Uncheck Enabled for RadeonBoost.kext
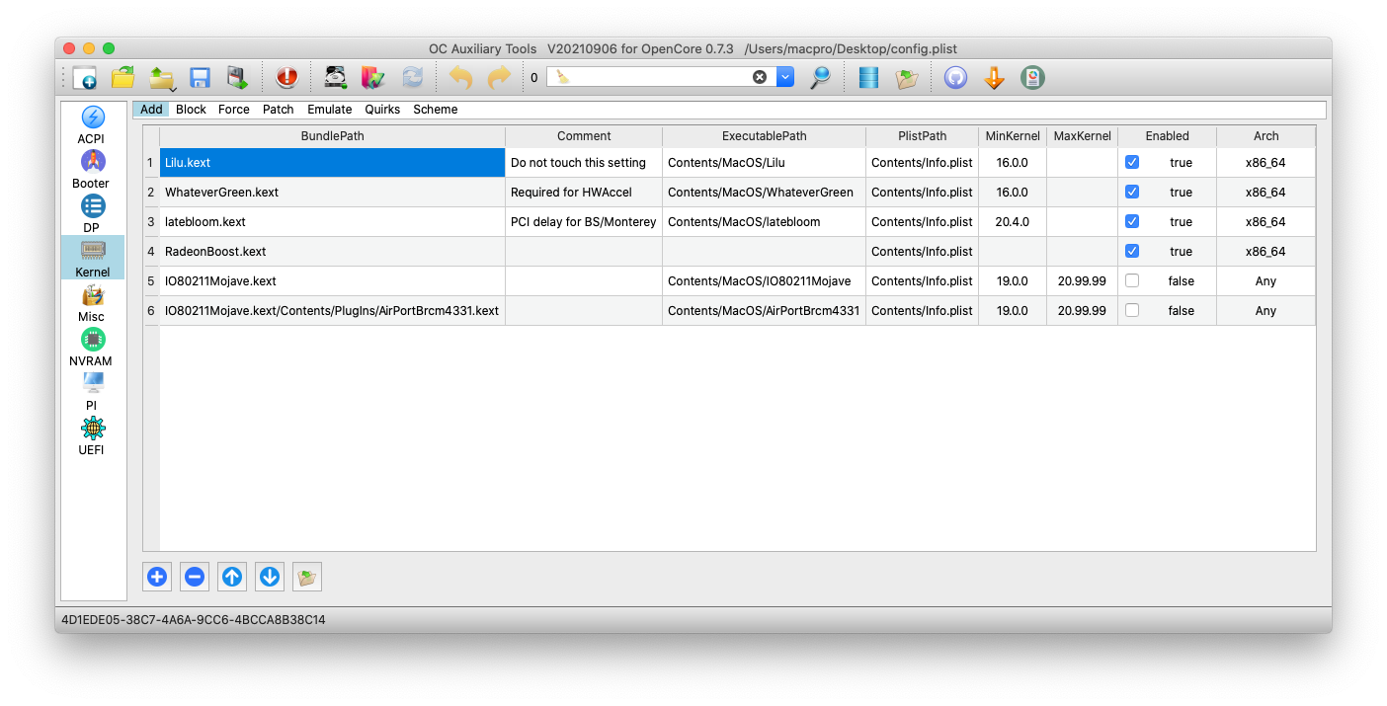 (x=1132, y=251)
